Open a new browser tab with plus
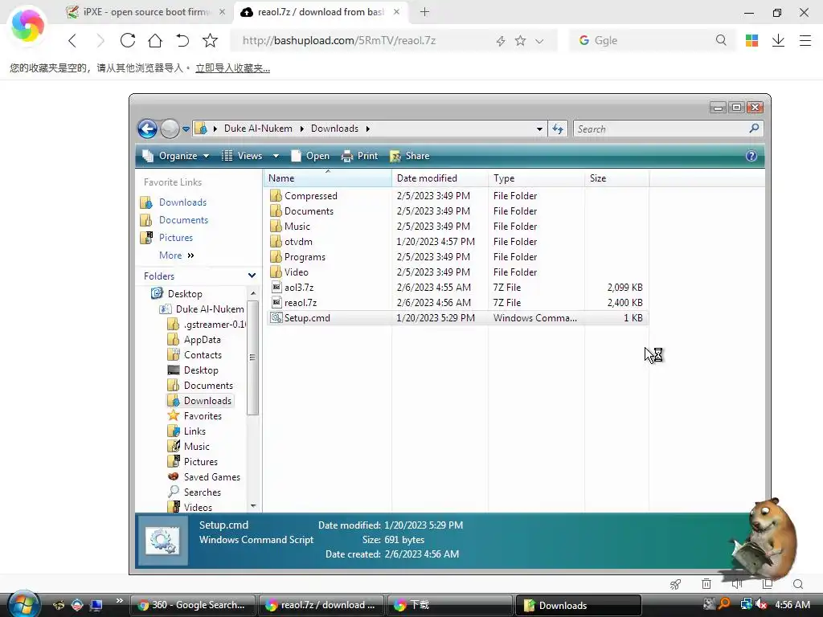The width and height of the screenshot is (823, 617). [424, 11]
